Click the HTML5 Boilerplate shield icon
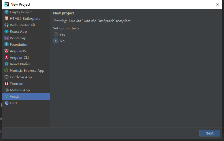 click(x=6, y=18)
